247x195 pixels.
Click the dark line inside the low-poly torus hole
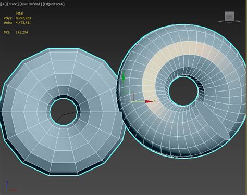[x=66, y=116]
